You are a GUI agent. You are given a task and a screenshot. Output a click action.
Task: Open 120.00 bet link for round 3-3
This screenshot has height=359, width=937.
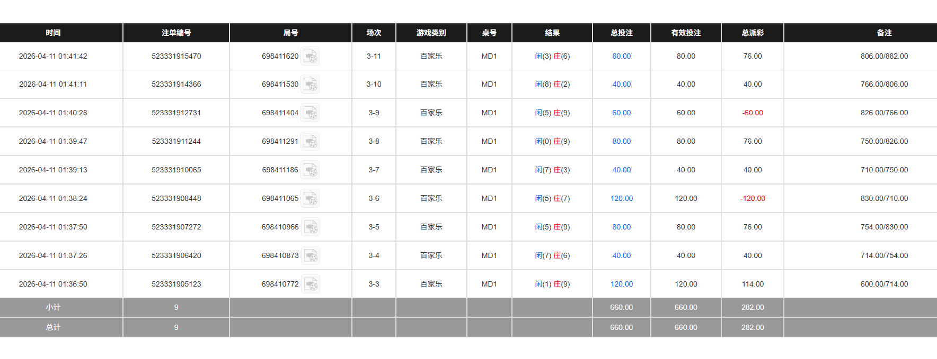pyautogui.click(x=621, y=284)
